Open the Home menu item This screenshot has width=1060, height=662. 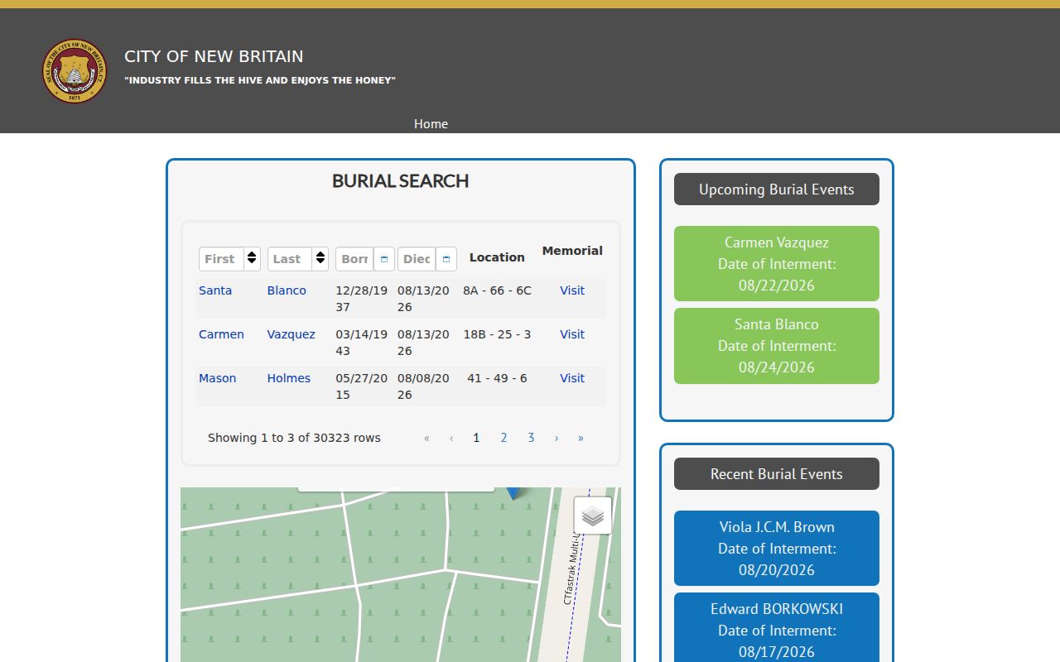click(431, 123)
